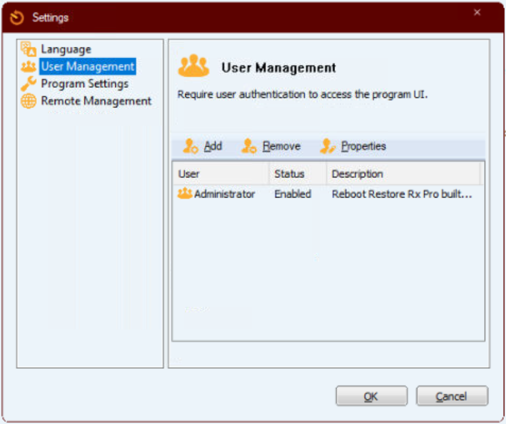Select the Administrator user row
506x424 pixels.
coord(328,194)
